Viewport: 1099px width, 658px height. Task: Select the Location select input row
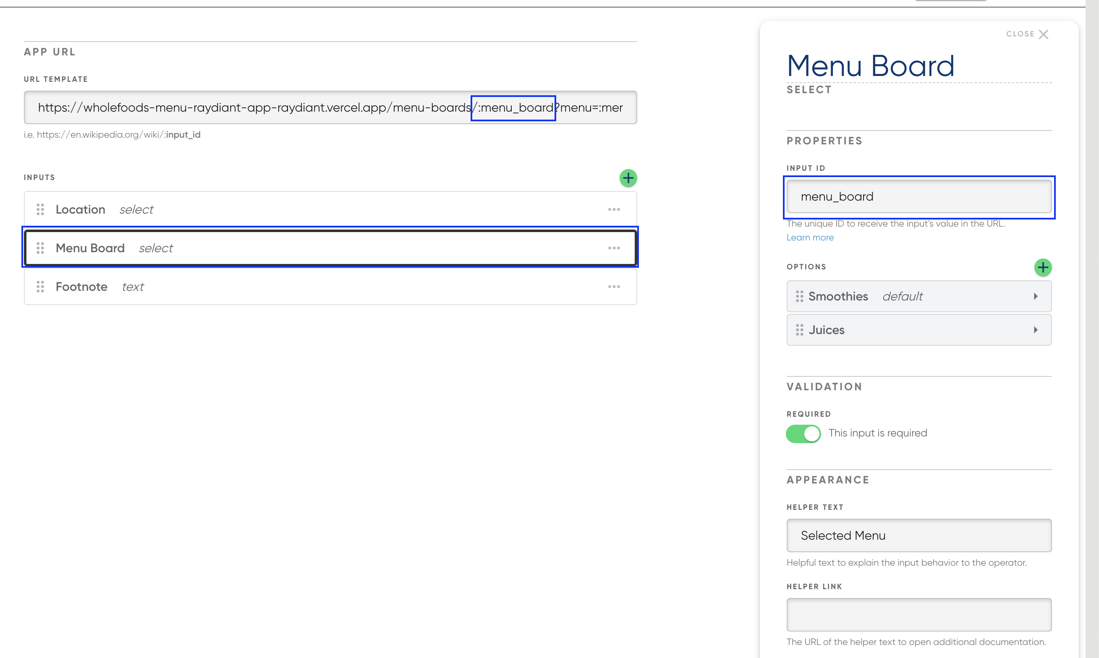tap(311, 209)
